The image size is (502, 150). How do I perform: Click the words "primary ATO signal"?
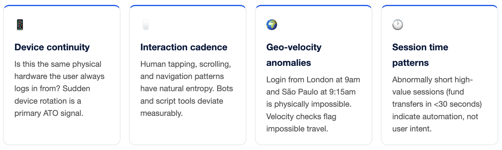point(48,113)
